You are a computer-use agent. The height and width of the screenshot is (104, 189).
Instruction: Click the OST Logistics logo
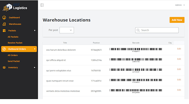coord(15,7)
